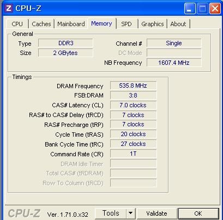Click the Command Rate 1T field
223x220 pixels.
pyautogui.click(x=133, y=154)
